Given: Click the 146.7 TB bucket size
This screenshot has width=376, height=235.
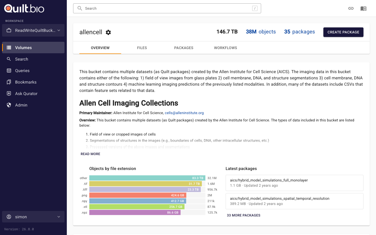Looking at the screenshot, I should (227, 32).
